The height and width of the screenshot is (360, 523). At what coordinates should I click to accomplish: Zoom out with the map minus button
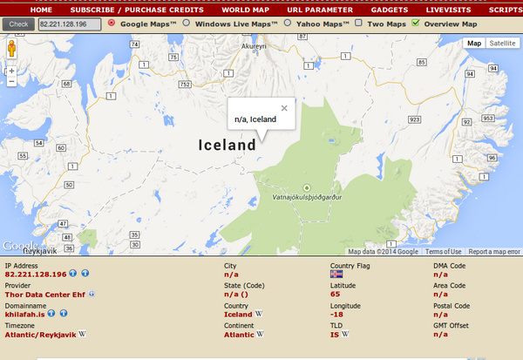(x=11, y=81)
